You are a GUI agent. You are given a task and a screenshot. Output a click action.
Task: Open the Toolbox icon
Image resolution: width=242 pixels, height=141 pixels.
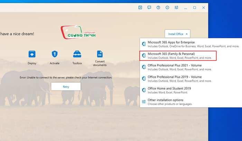coord(77,54)
